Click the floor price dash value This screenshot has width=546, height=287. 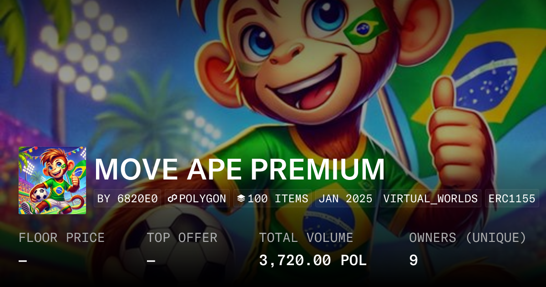pyautogui.click(x=23, y=261)
